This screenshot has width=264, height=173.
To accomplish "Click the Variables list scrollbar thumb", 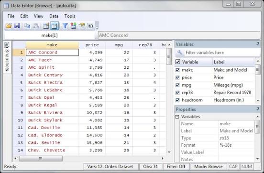I will [x=258, y=70].
